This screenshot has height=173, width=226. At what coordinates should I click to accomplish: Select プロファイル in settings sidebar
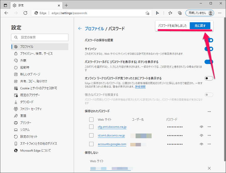40,47
